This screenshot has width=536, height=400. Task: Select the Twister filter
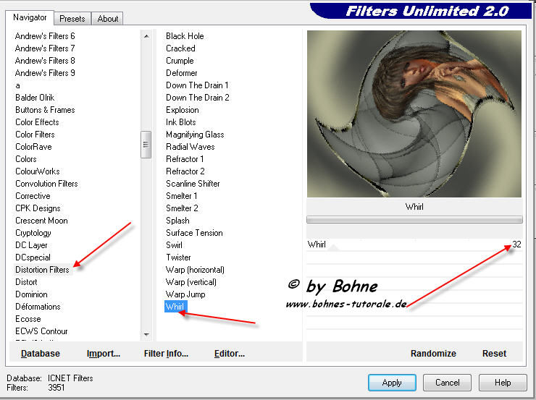click(x=178, y=258)
